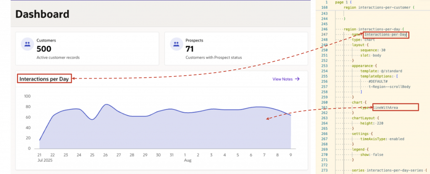The height and width of the screenshot is (174, 430).
Task: Click the Prospects card people icon
Action: [x=176, y=44]
